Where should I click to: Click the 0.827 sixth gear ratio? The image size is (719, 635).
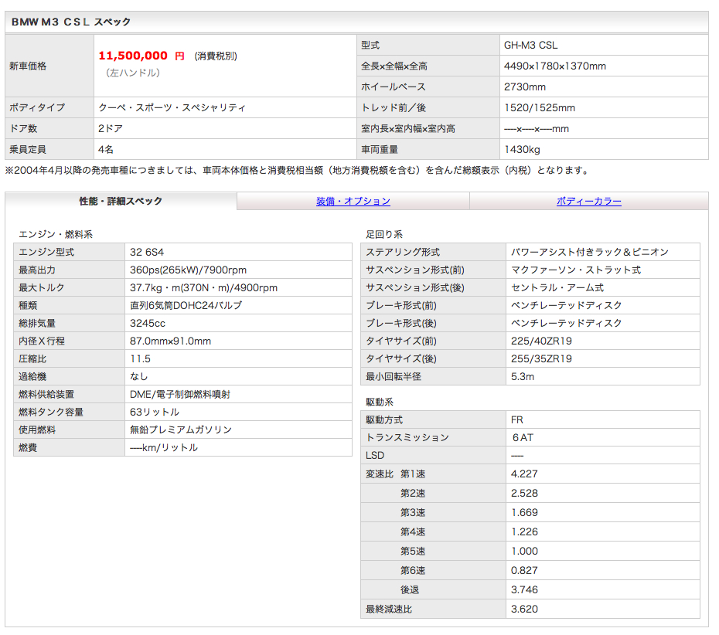(x=524, y=570)
